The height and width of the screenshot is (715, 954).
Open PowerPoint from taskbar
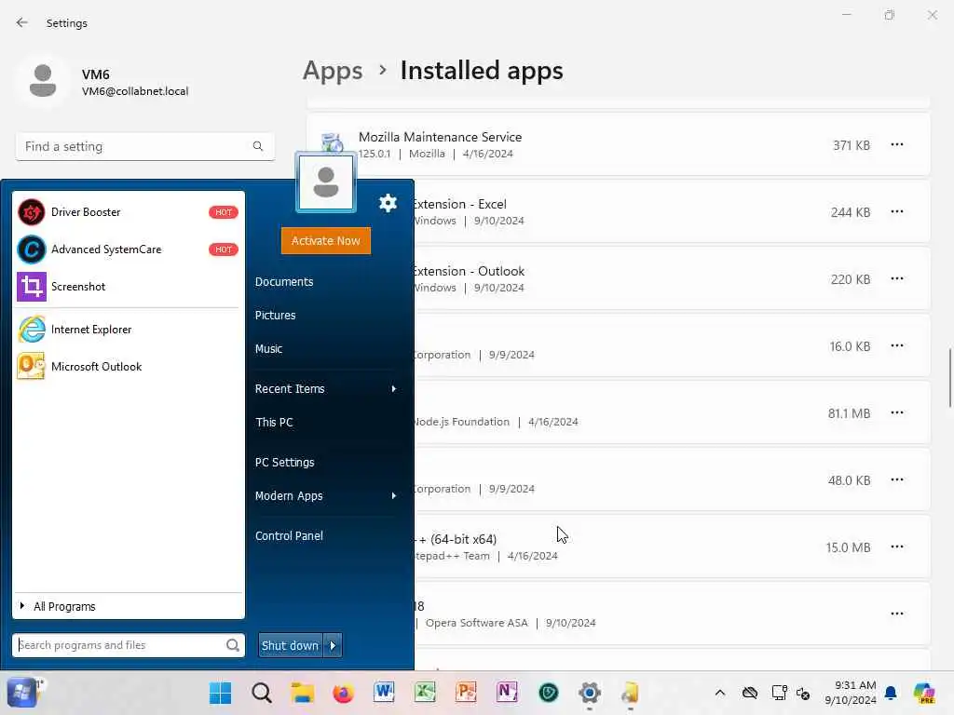click(x=466, y=693)
